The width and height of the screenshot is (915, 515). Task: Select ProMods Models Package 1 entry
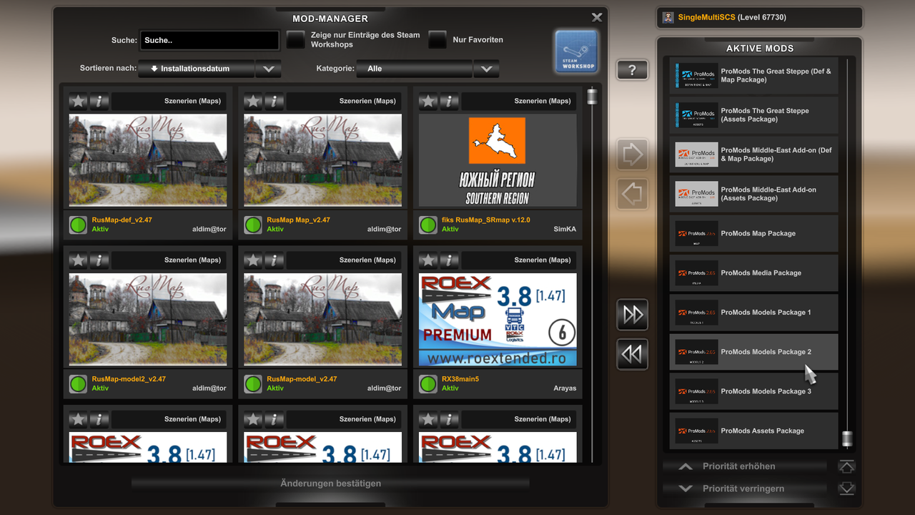[753, 313]
